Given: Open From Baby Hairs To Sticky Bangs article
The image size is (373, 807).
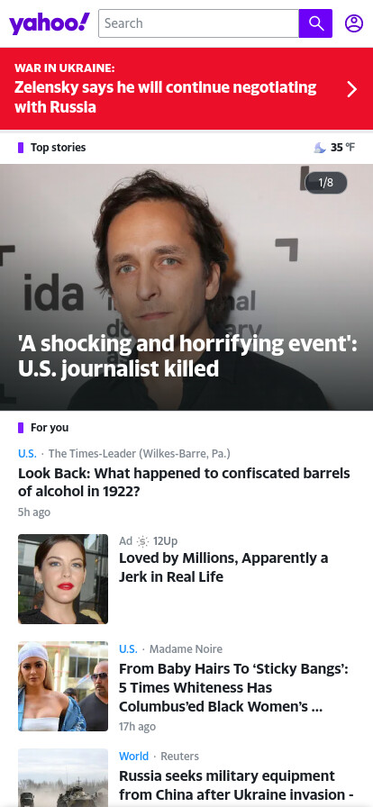Looking at the screenshot, I should (234, 687).
